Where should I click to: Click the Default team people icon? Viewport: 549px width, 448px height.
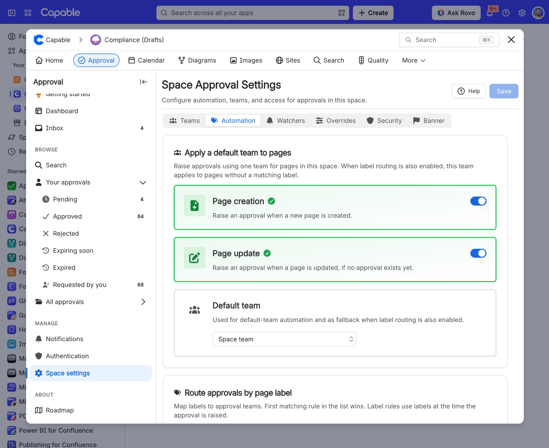tap(194, 310)
